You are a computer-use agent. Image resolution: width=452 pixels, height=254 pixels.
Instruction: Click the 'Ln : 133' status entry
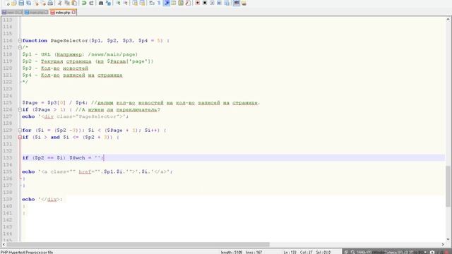[290, 252]
